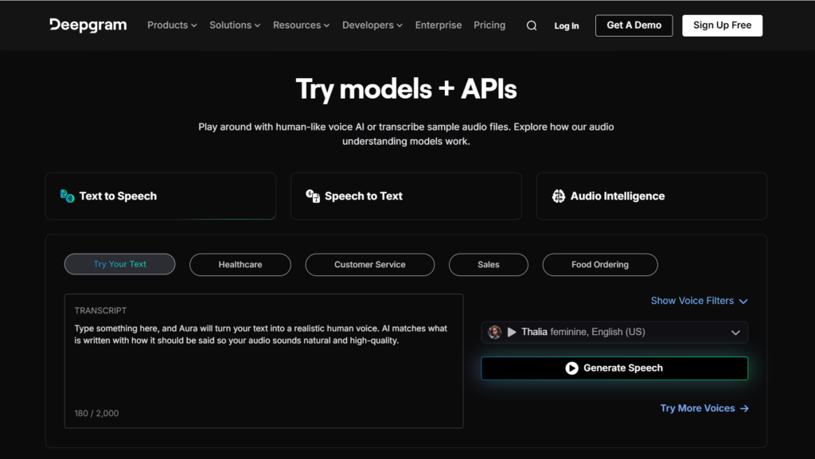The image size is (815, 459).
Task: Click the 180 / 2,000 character counter
Action: [x=96, y=414]
